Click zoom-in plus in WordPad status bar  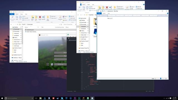[x=166, y=79]
